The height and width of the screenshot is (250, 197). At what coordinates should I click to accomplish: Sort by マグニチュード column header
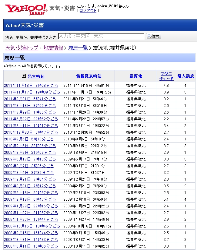pyautogui.click(x=166, y=76)
